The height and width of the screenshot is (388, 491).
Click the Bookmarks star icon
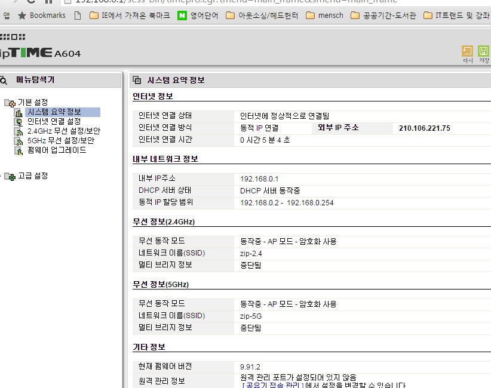tap(22, 16)
